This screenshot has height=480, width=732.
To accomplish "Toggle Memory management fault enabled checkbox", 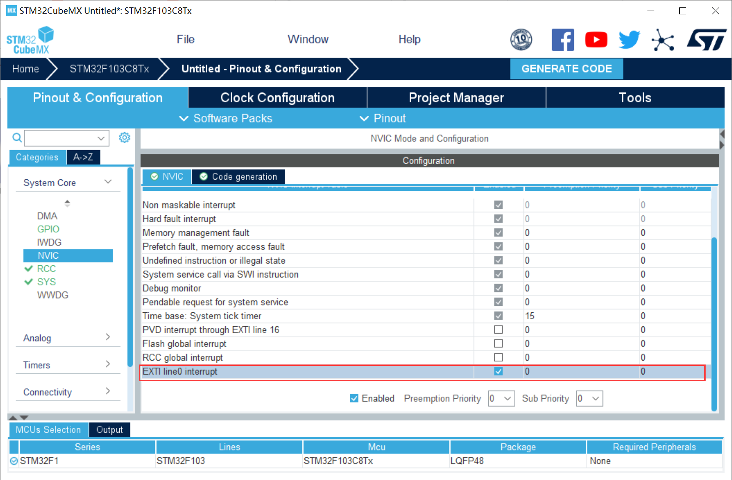I will (498, 232).
